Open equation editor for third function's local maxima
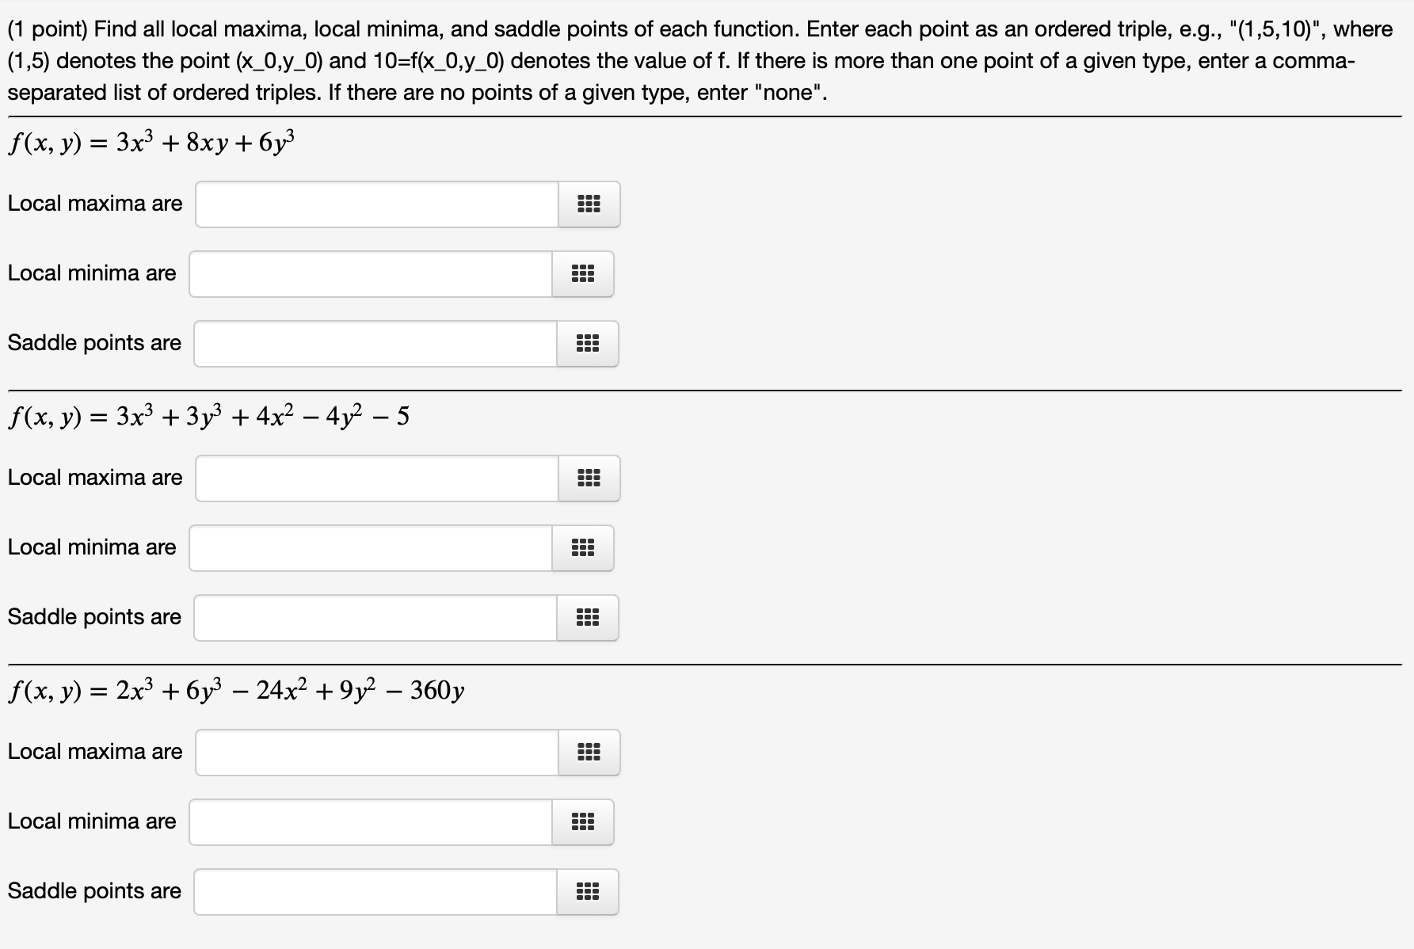Viewport: 1414px width, 949px height. (x=589, y=753)
